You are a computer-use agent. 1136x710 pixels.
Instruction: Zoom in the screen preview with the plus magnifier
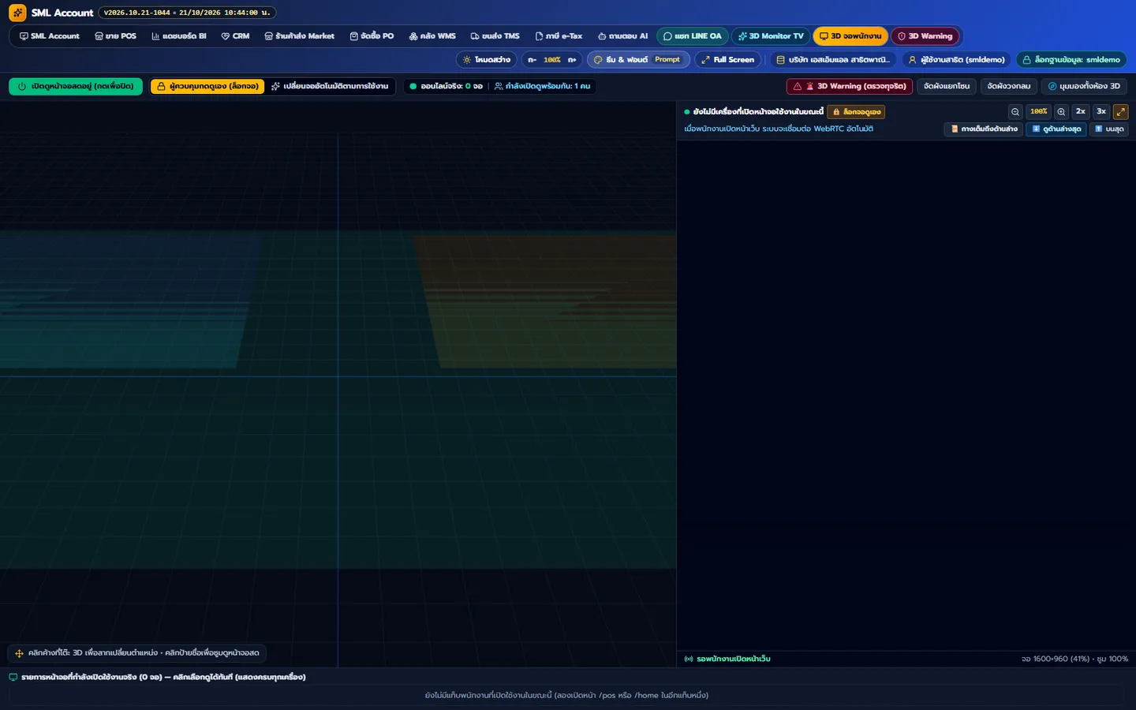[x=1061, y=112]
